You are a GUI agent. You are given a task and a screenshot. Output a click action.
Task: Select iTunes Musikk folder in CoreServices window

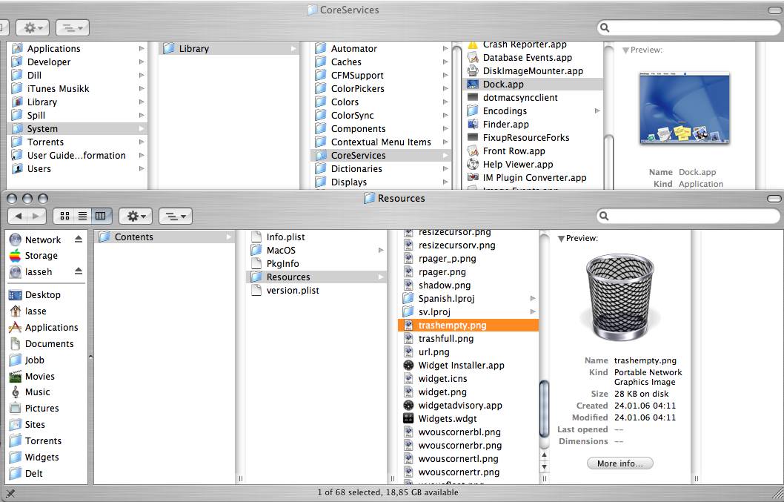pos(58,88)
